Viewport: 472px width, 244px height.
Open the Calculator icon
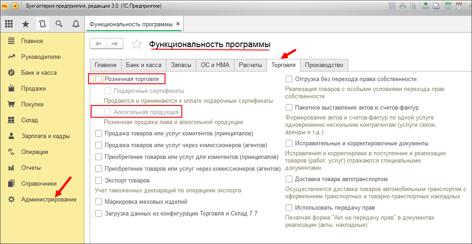click(x=448, y=6)
